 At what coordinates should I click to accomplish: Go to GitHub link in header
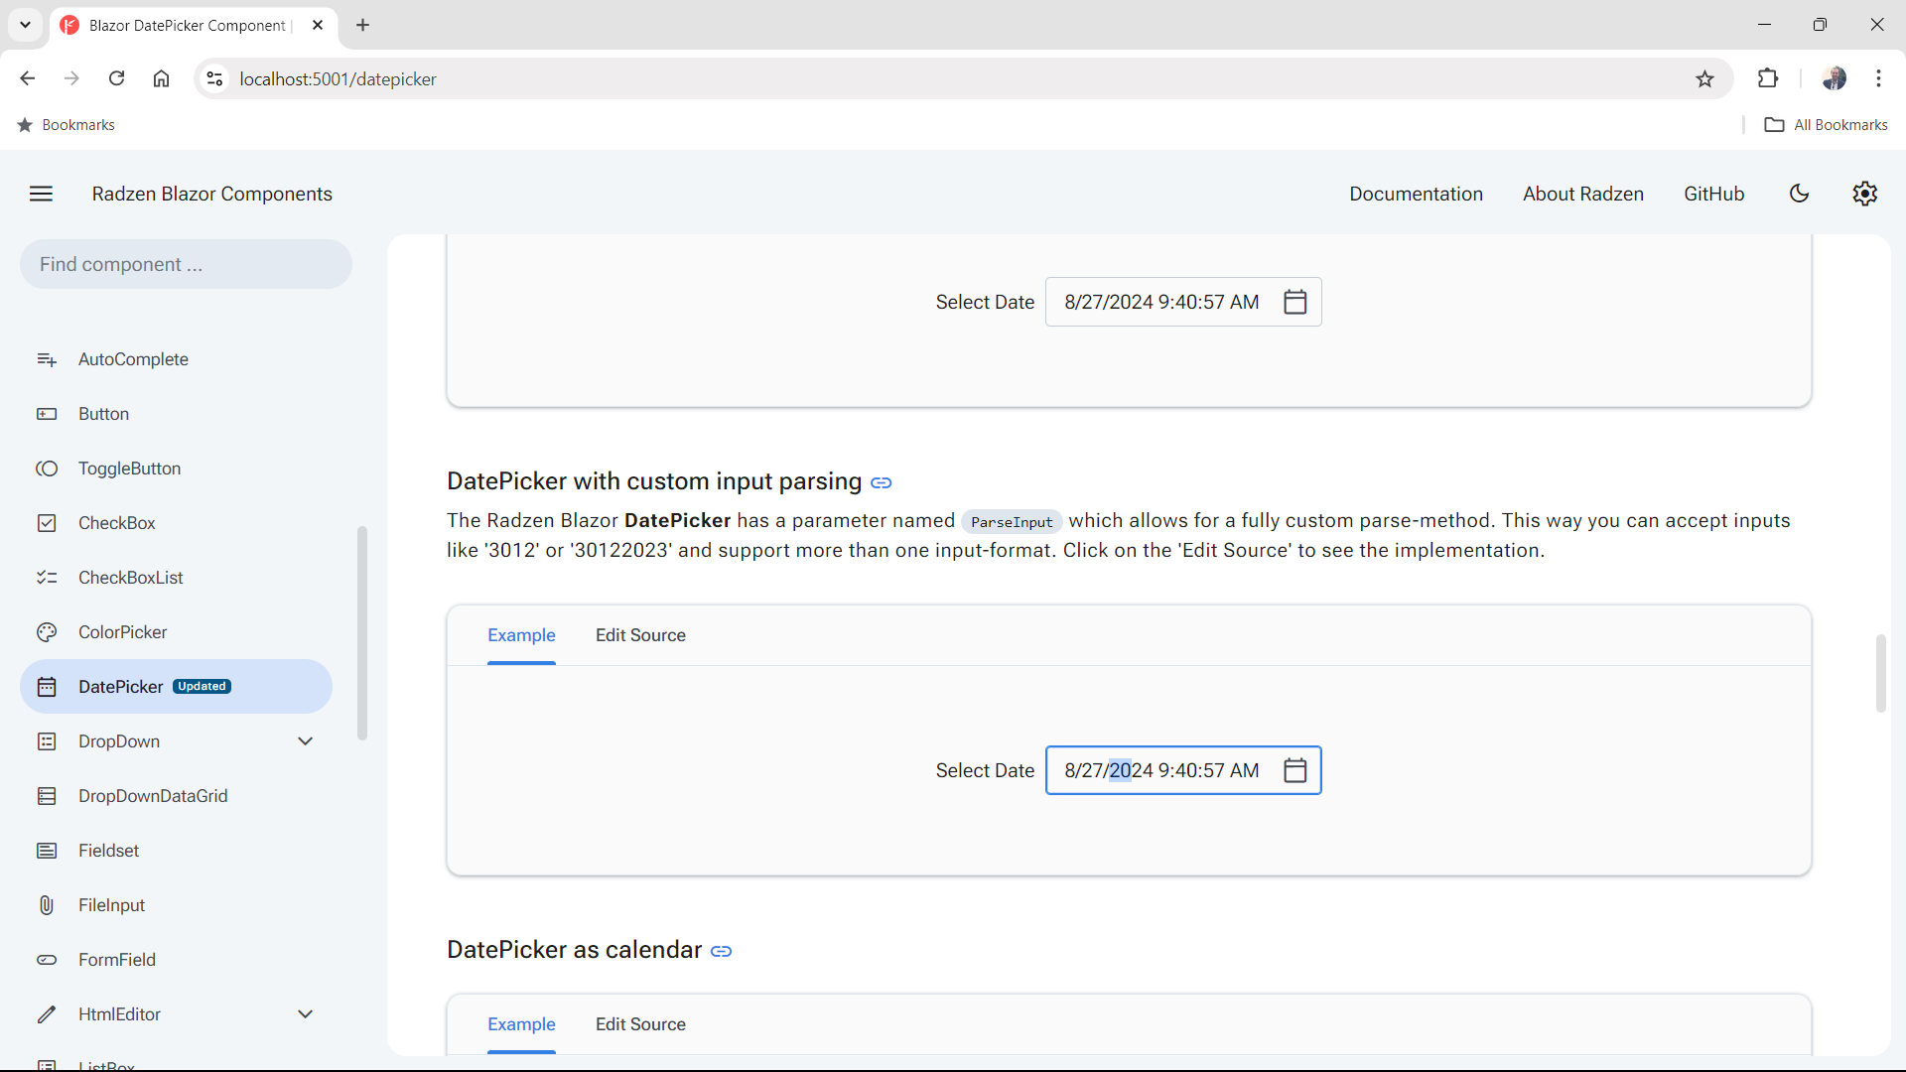click(1713, 194)
